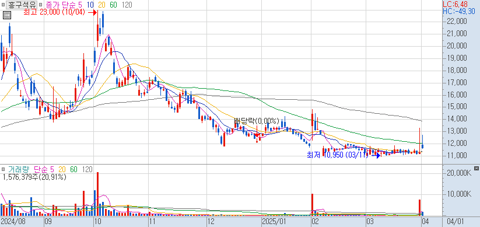This screenshot has width=480, height=227.
Task: Click the 1,576,379주(20.91%) volume value
Action: (x=34, y=177)
